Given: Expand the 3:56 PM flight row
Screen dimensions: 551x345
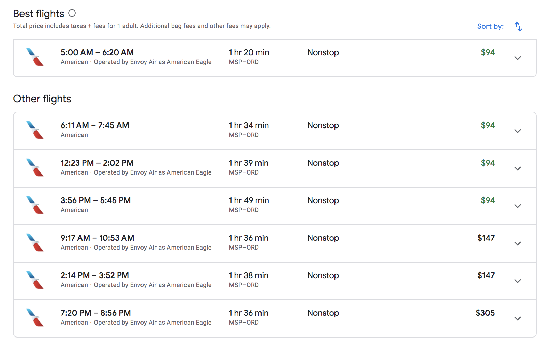Looking at the screenshot, I should tap(517, 206).
